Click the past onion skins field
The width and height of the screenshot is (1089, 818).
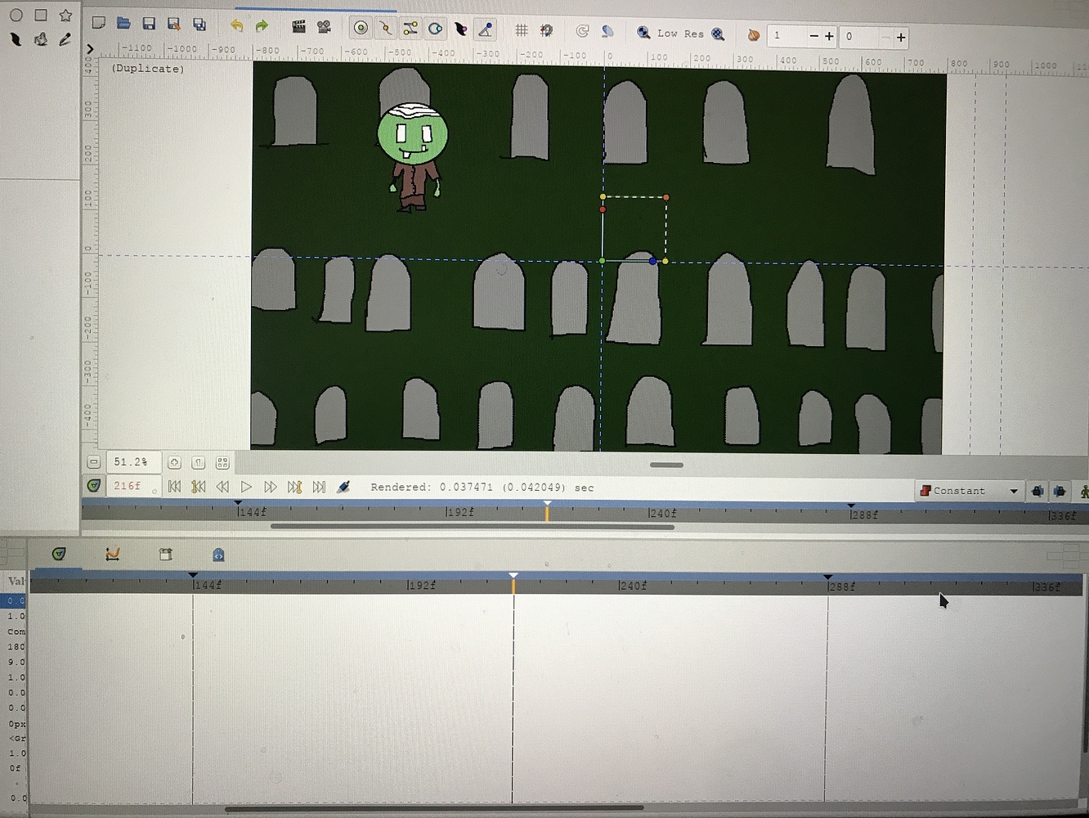coord(787,36)
